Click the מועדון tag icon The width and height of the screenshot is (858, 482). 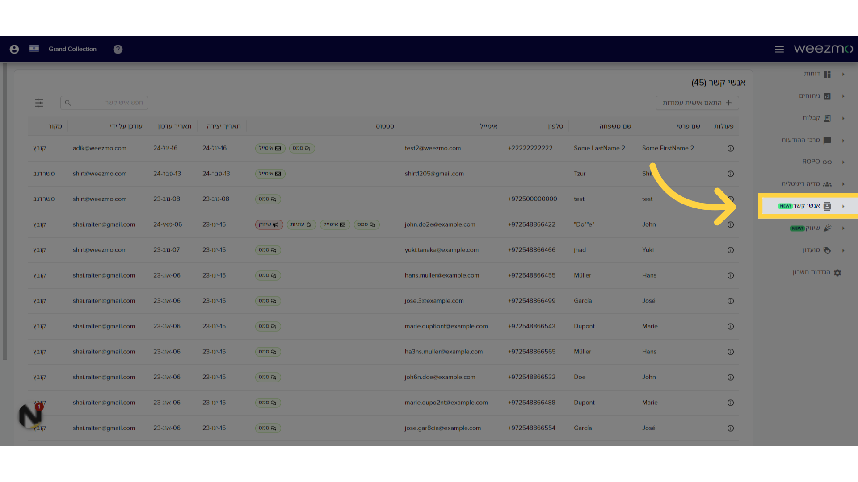[827, 250]
